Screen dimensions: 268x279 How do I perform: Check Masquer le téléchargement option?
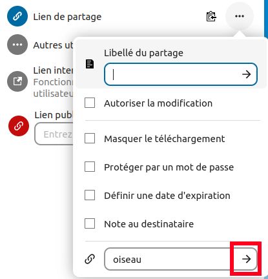90,138
